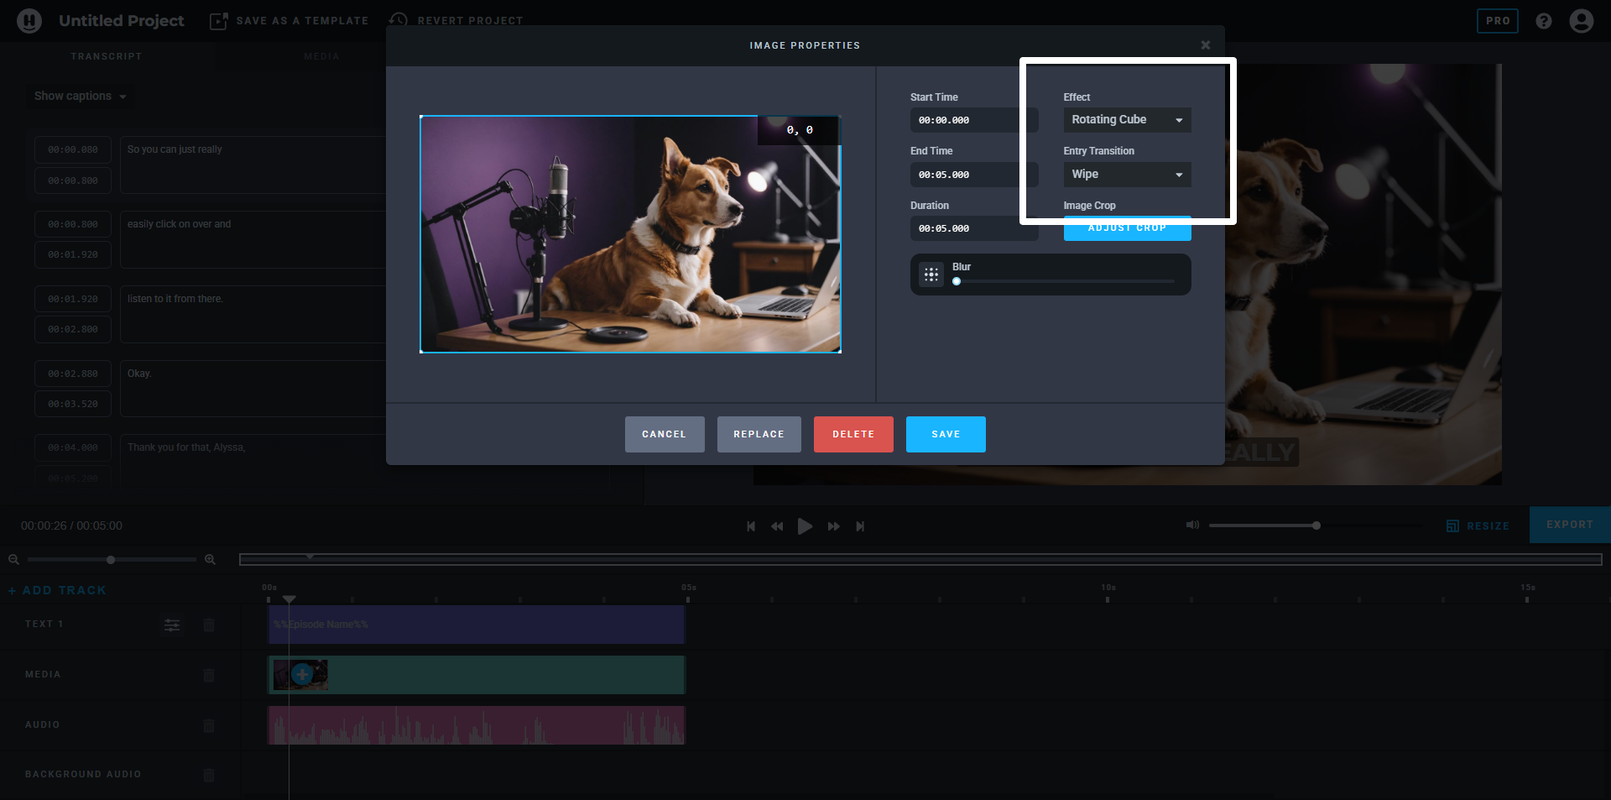Switch to the Media tab
Viewport: 1611px width, 800px height.
[322, 56]
